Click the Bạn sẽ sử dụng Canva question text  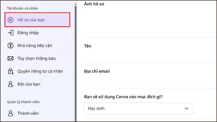123,97
